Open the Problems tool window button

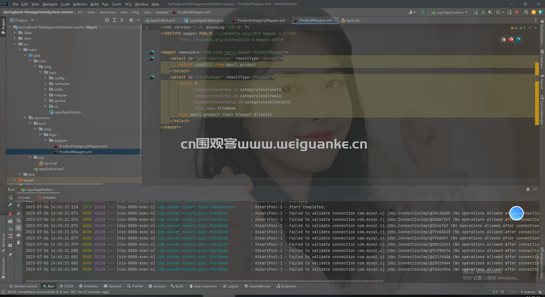click(x=88, y=286)
